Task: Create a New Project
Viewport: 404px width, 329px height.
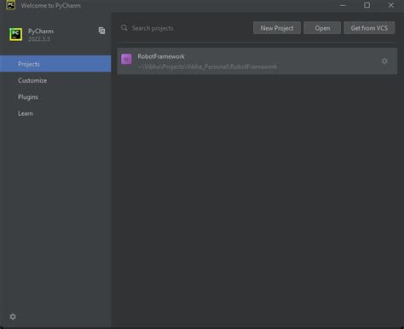Action: tap(277, 28)
